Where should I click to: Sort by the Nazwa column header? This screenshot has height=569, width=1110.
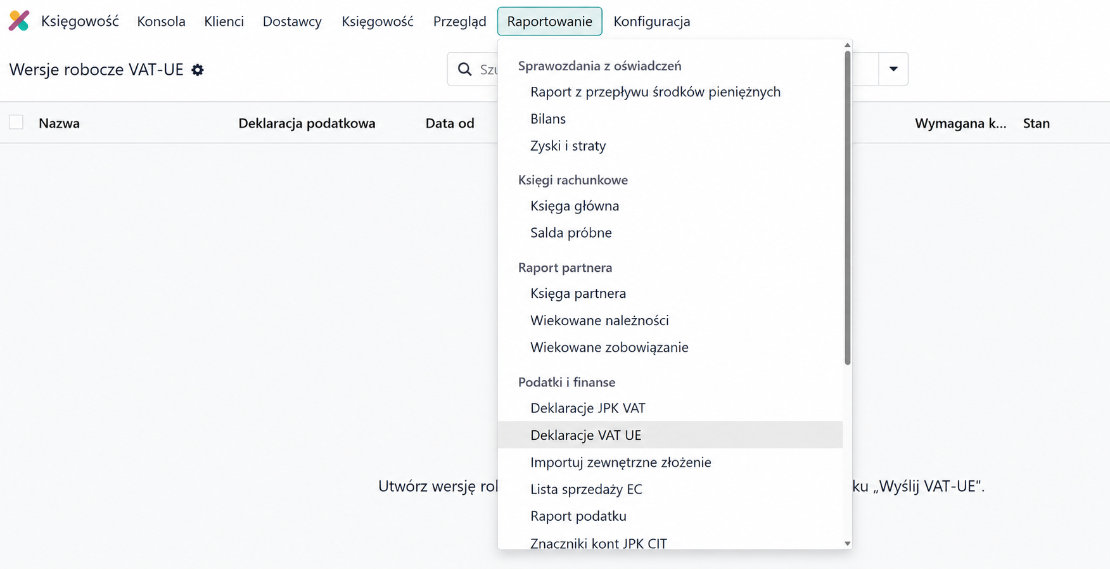click(59, 123)
